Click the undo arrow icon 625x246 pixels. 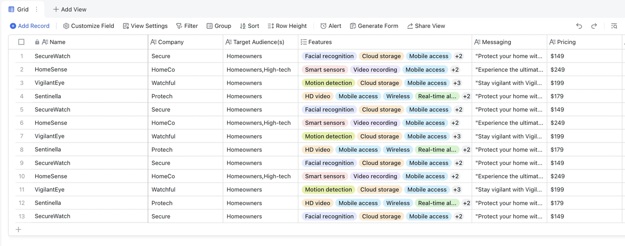(x=579, y=26)
